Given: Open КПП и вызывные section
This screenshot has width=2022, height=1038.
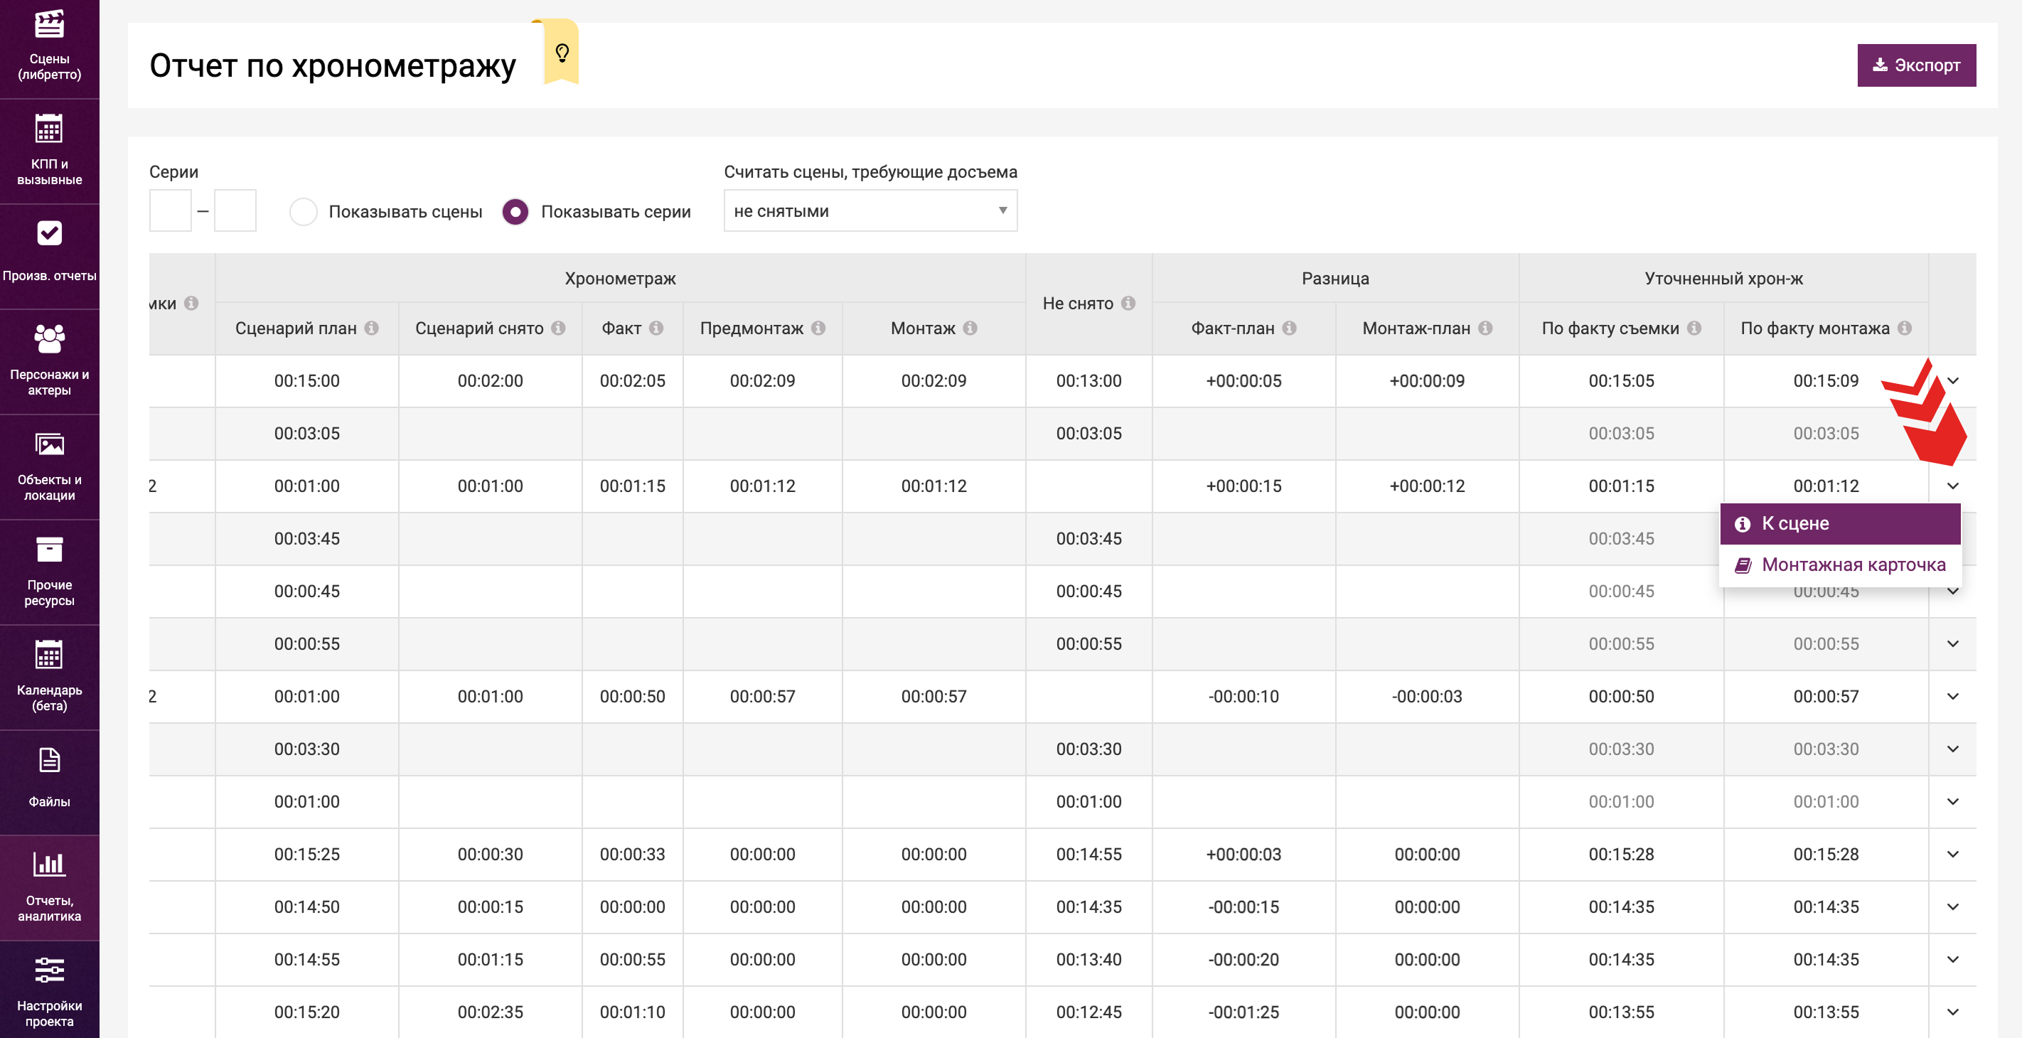Looking at the screenshot, I should point(48,151).
